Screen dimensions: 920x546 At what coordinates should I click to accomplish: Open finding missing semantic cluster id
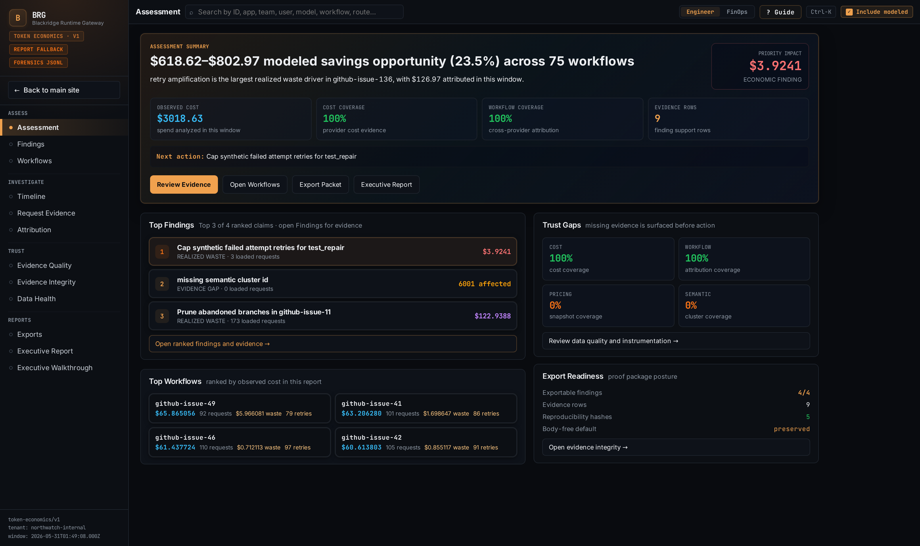pos(333,284)
